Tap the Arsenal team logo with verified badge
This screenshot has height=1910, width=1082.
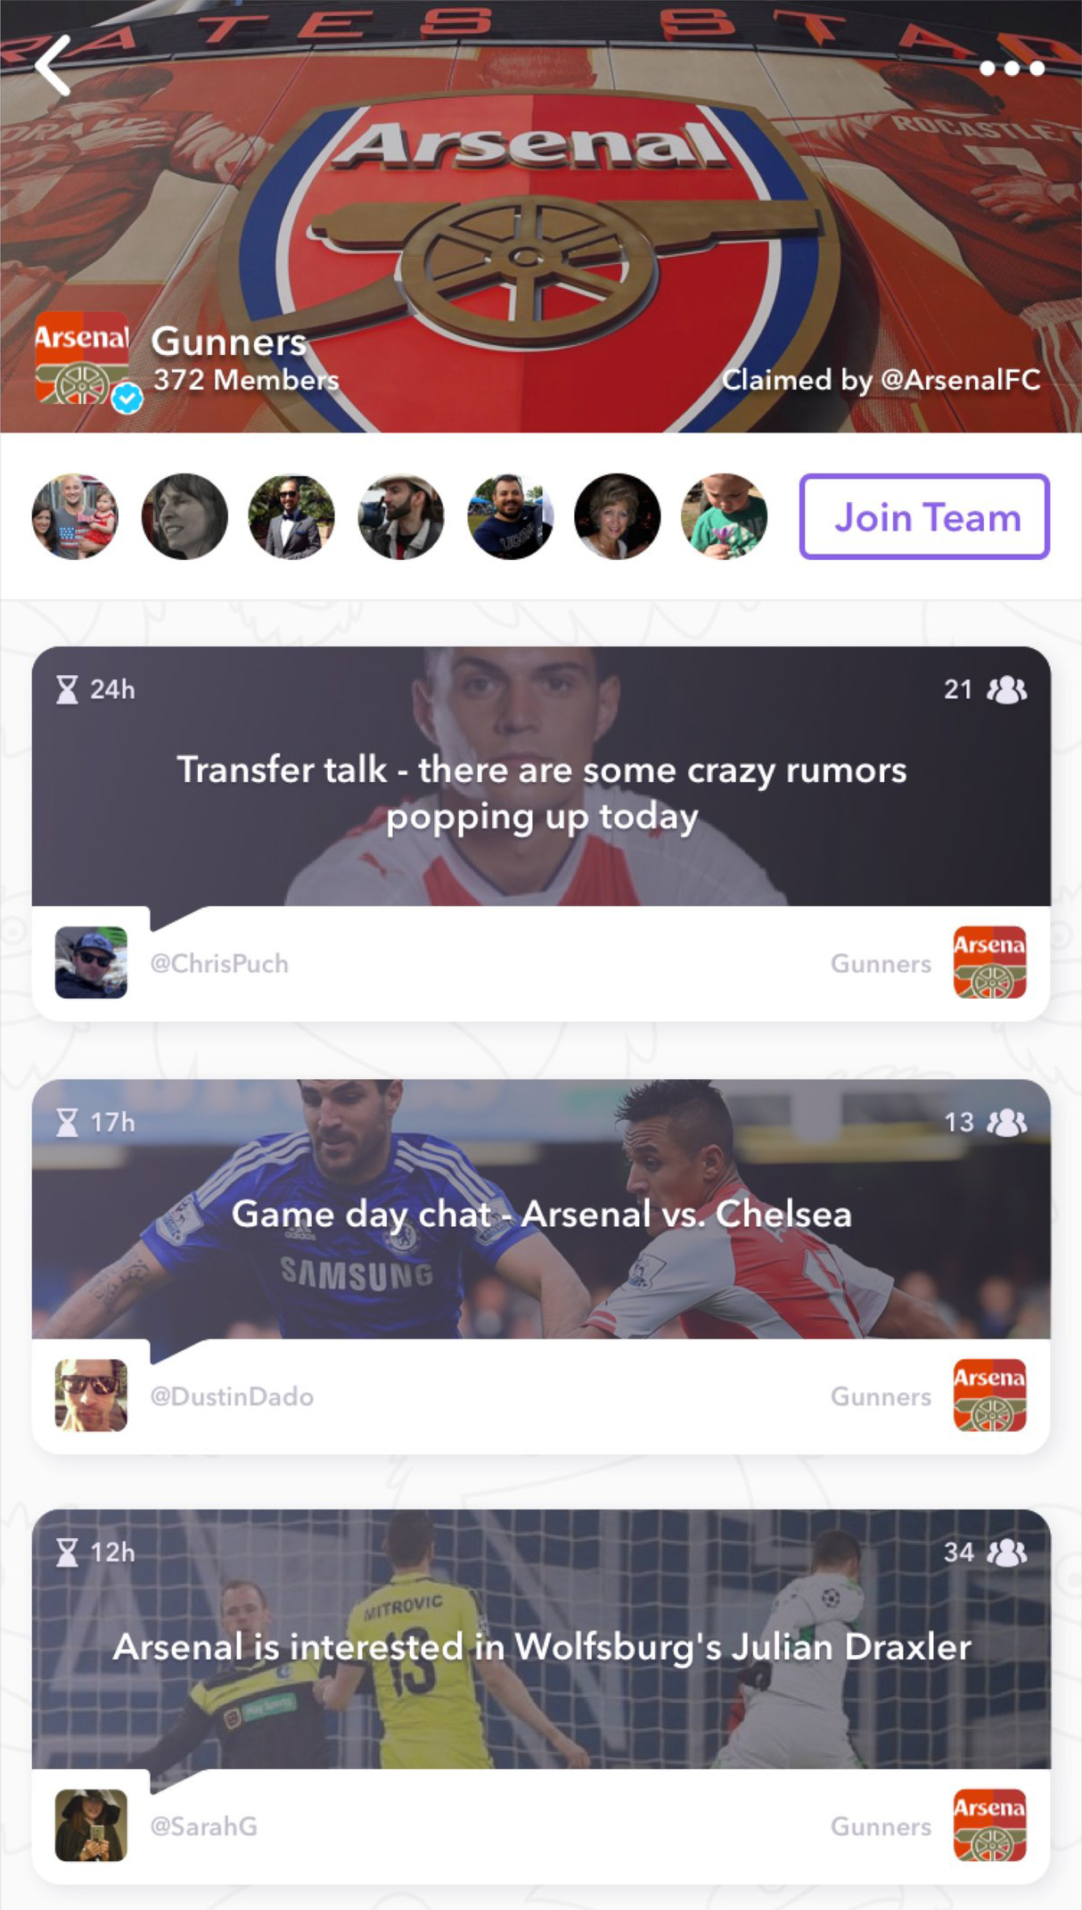tap(83, 358)
